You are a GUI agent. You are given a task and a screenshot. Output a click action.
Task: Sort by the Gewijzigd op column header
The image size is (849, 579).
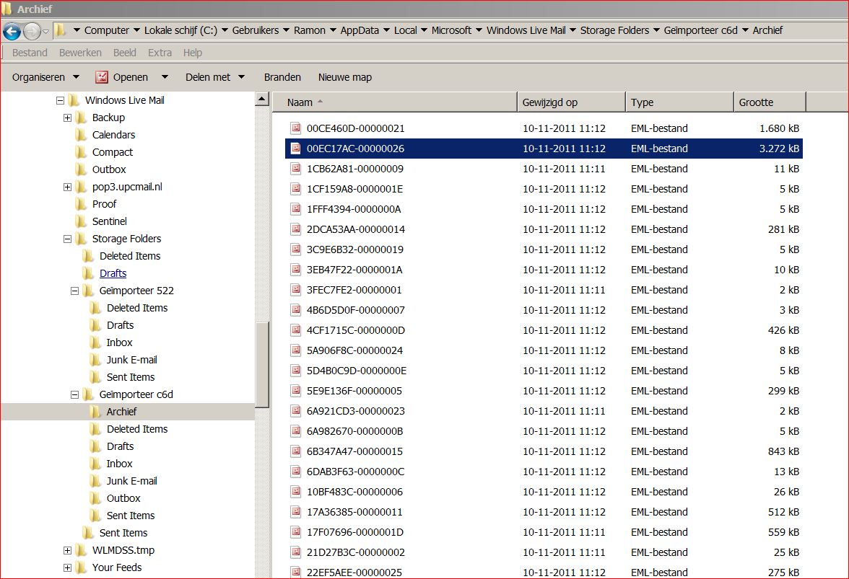[x=571, y=102]
